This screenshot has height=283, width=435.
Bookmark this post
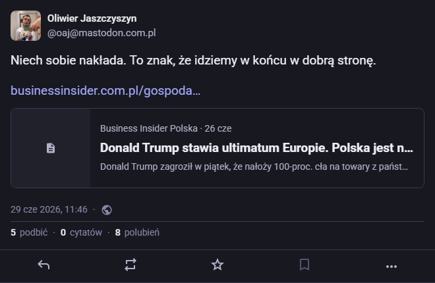pos(304,265)
